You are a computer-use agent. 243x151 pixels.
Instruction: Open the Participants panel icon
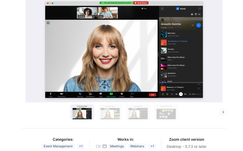point(90,94)
